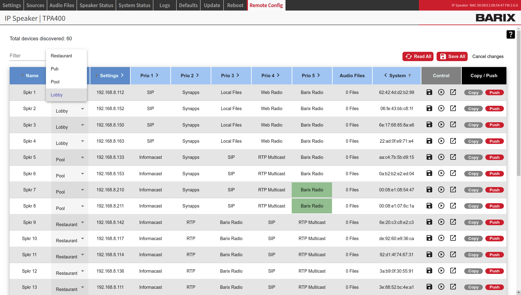Click Cancel changes link

(488, 56)
